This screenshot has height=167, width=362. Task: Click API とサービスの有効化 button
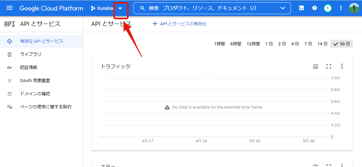(x=180, y=24)
